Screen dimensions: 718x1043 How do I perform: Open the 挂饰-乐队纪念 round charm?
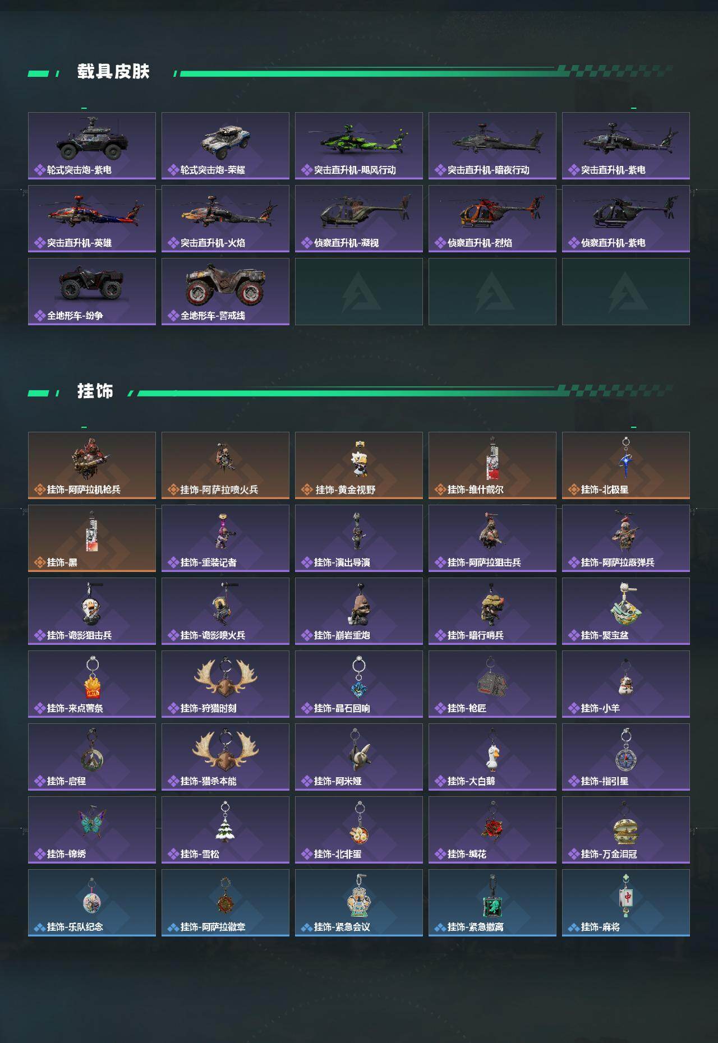click(x=92, y=903)
